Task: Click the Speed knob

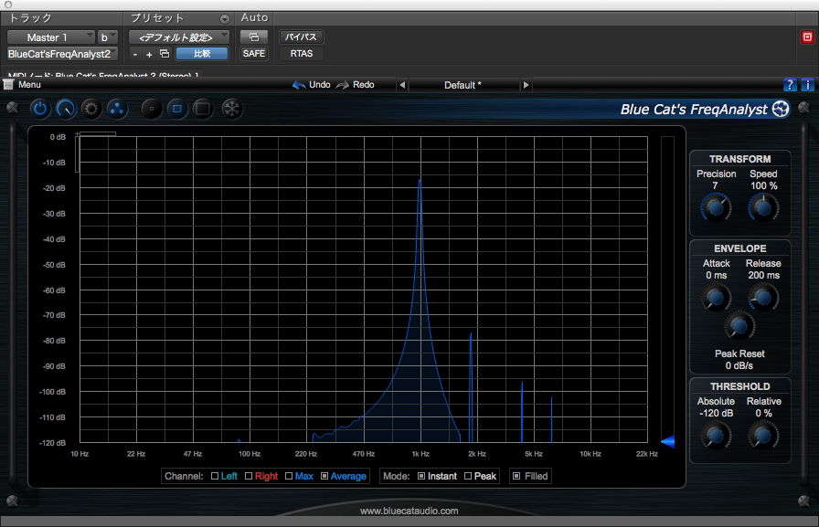Action: click(x=763, y=207)
